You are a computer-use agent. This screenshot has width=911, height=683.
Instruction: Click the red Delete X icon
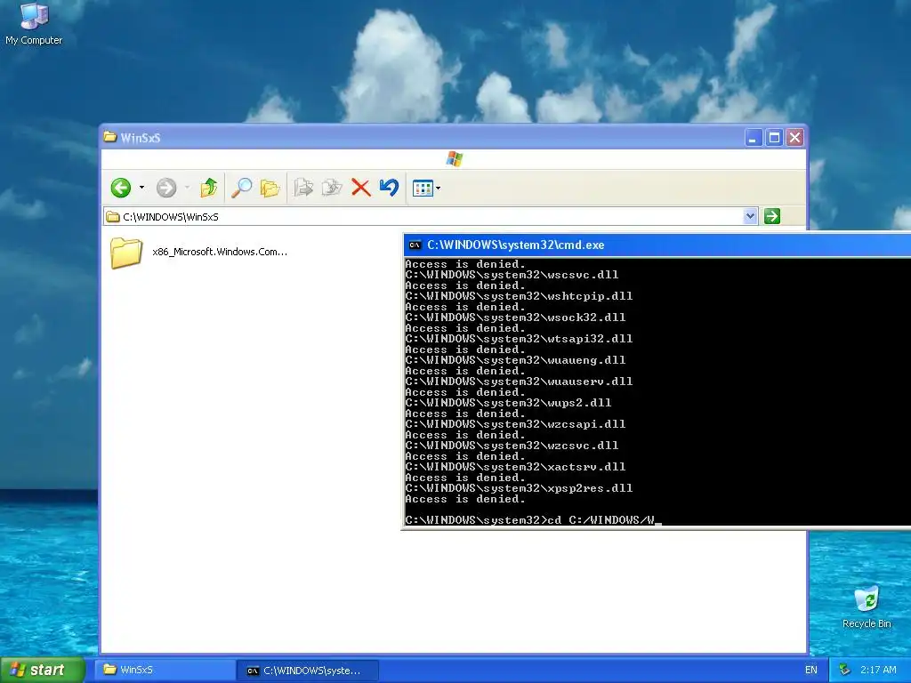pyautogui.click(x=361, y=188)
